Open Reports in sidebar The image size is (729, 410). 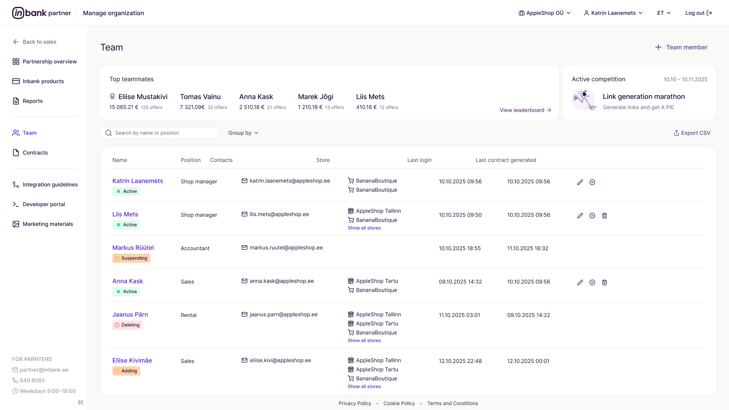[28, 101]
